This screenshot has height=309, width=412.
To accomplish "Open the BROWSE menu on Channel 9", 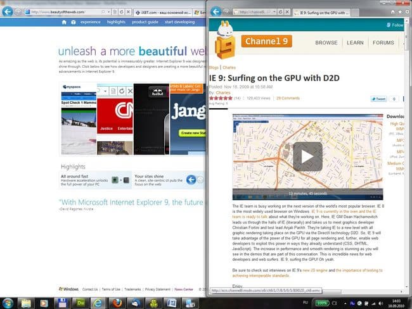I will coord(326,43).
